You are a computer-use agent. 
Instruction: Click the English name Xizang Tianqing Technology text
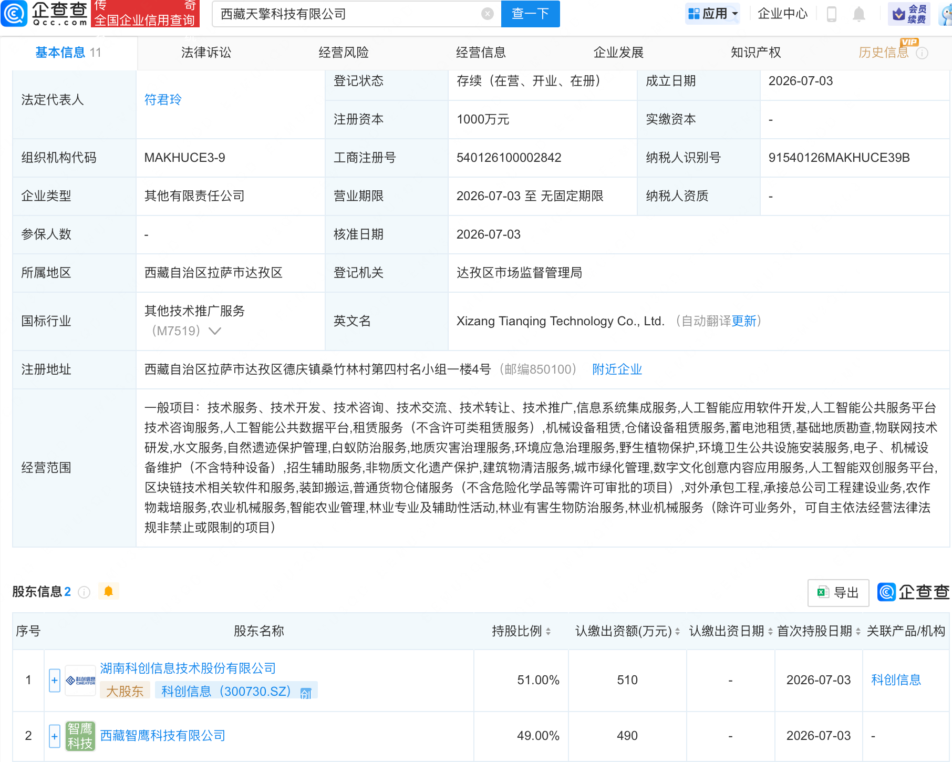coord(561,321)
